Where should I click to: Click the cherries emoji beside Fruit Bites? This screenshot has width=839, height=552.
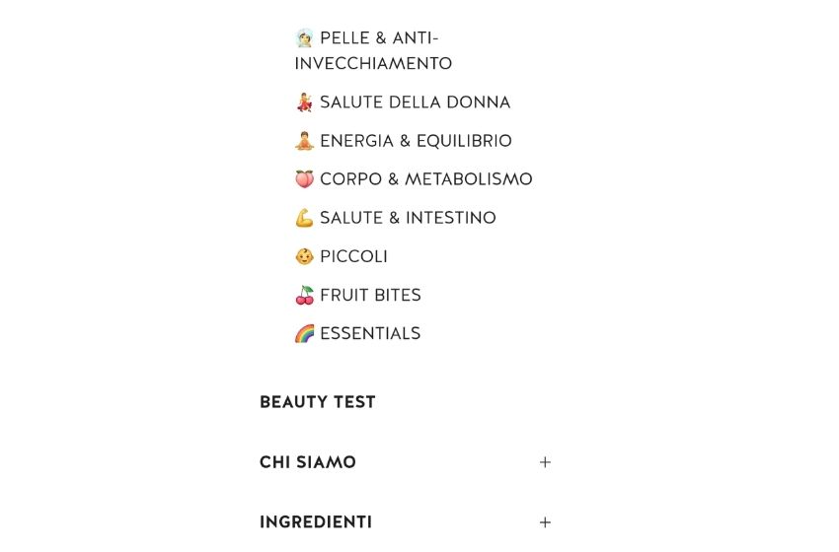coord(304,295)
